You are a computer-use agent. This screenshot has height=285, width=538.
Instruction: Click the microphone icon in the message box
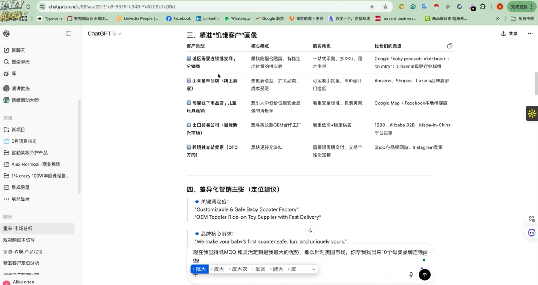[411, 275]
